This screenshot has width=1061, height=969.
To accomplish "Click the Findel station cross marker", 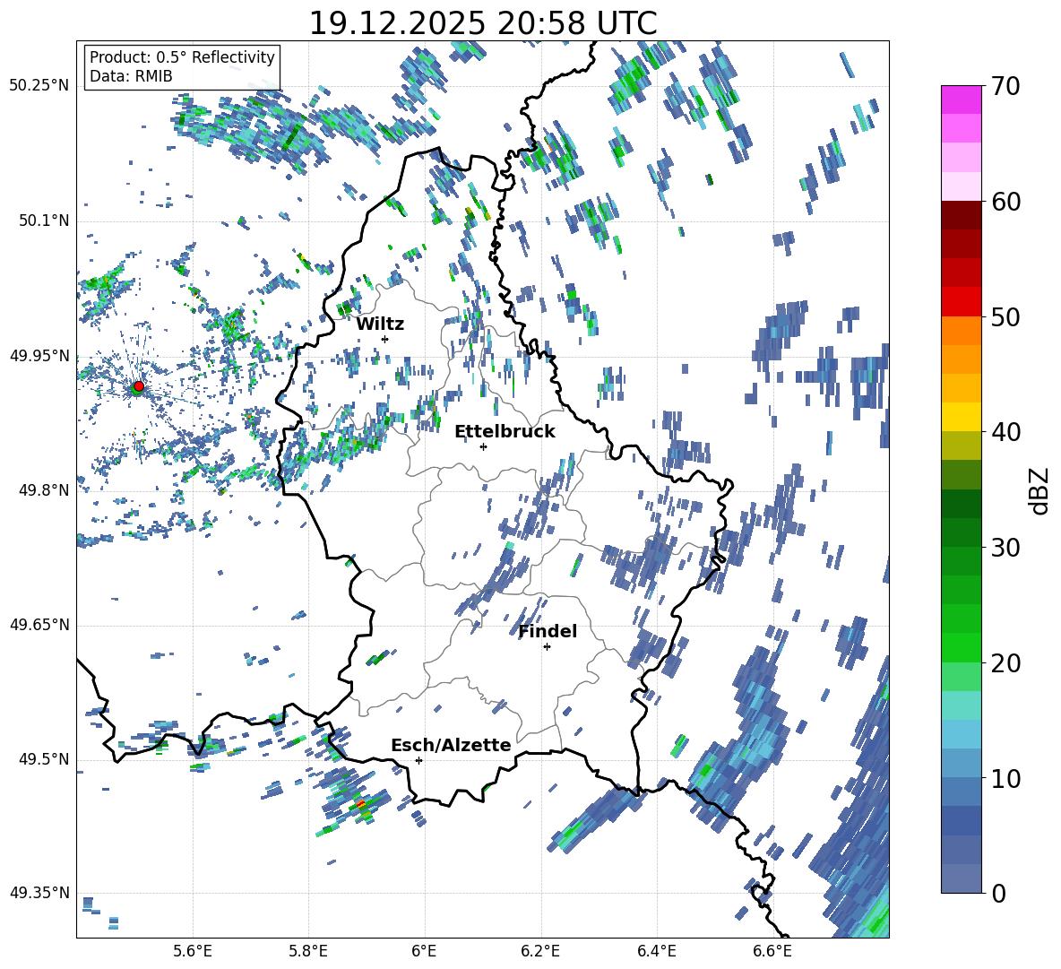I will (547, 646).
